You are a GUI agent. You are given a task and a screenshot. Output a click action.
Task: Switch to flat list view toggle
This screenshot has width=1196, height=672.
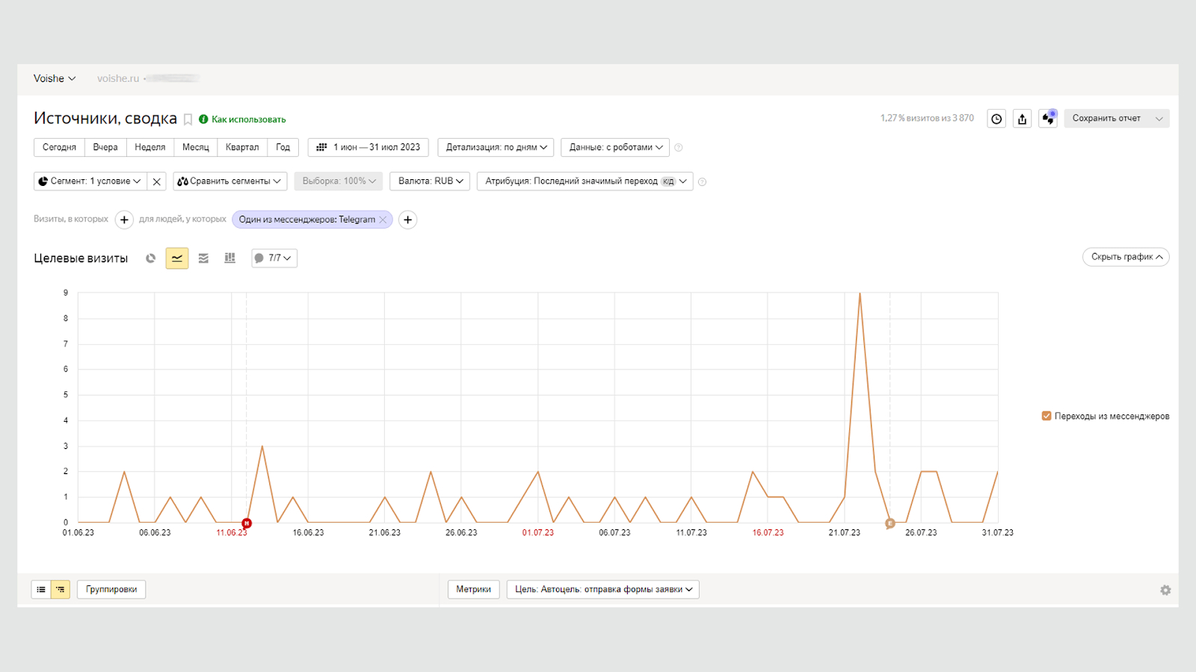pos(41,590)
